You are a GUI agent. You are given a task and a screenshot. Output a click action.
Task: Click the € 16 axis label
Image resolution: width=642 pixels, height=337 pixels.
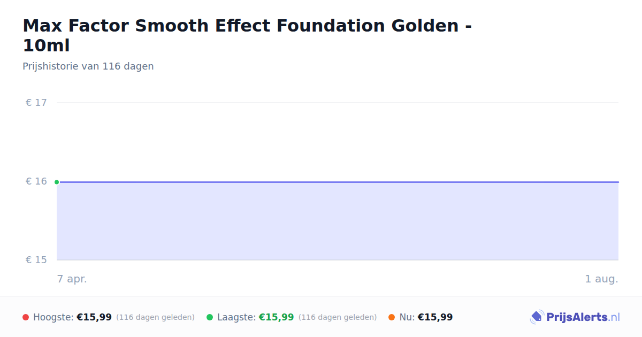[36, 181]
